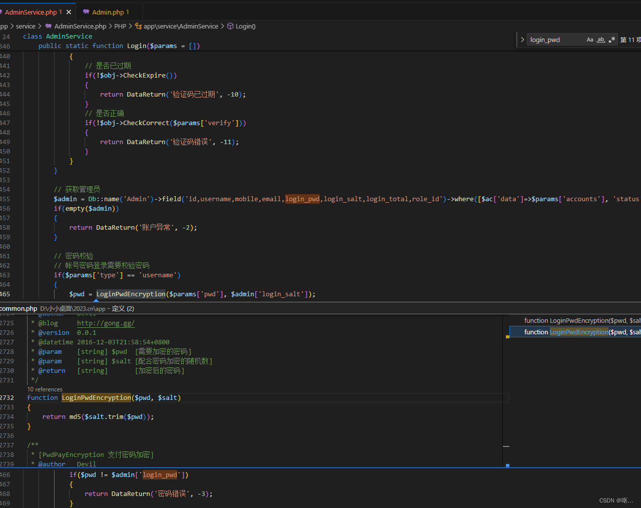The image size is (641, 508).
Task: Close the AdminService.php tab
Action: (69, 12)
